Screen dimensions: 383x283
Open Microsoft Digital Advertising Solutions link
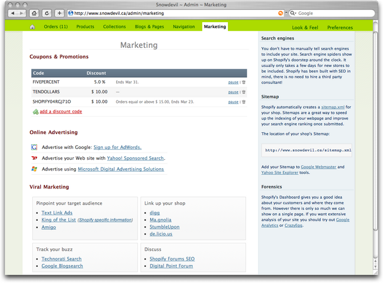point(121,169)
